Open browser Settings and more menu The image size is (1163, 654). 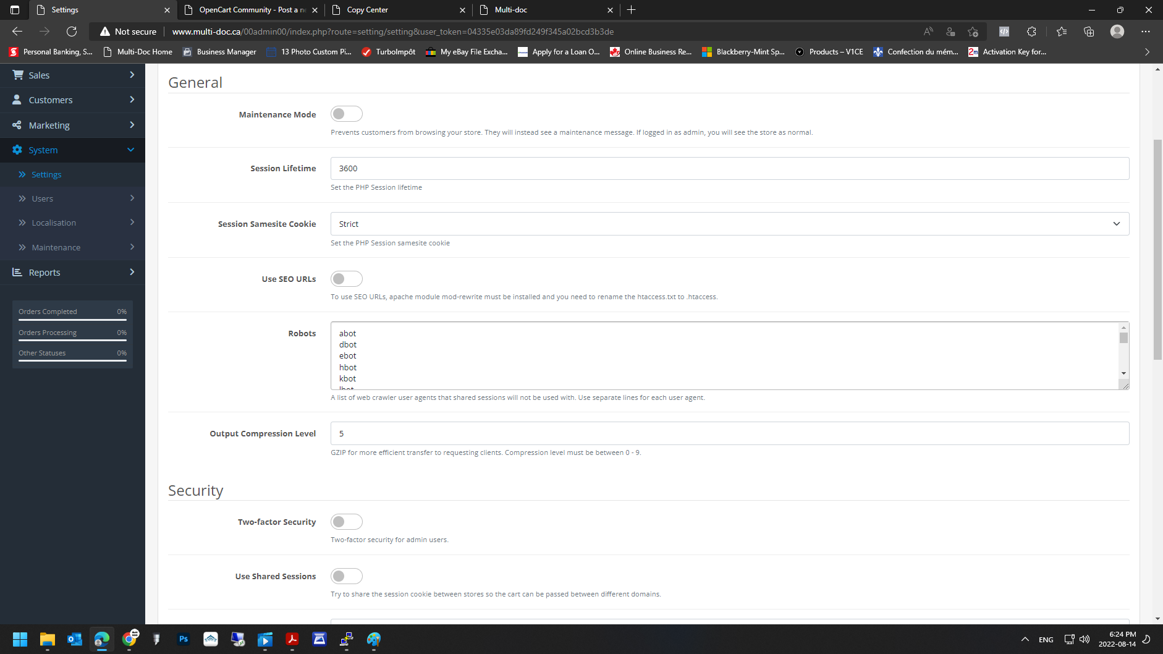(x=1145, y=32)
